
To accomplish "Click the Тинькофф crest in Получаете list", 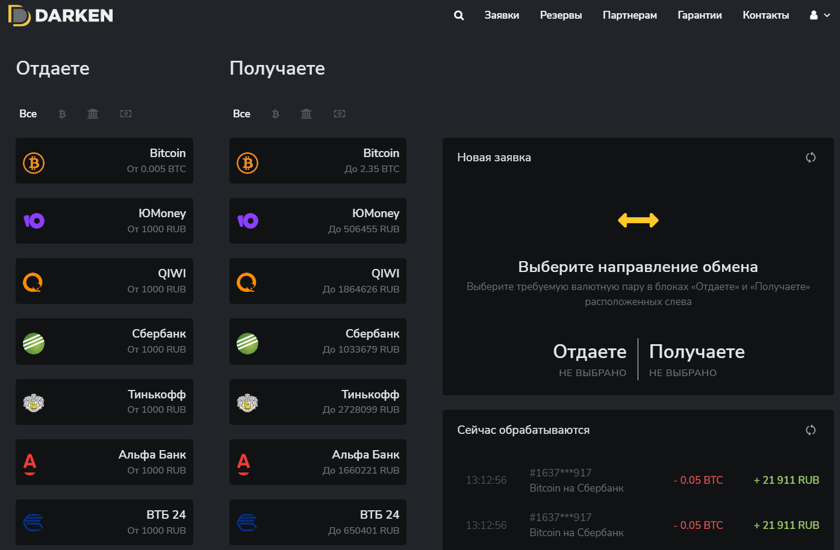I will pyautogui.click(x=247, y=403).
